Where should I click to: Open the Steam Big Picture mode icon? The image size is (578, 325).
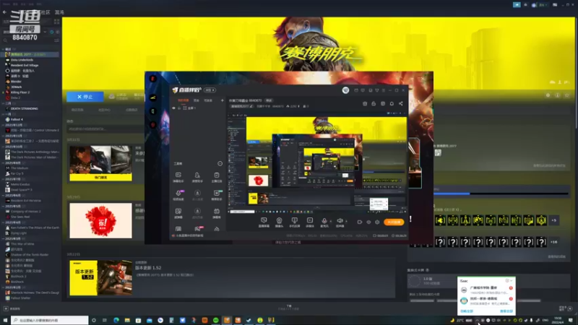click(555, 5)
